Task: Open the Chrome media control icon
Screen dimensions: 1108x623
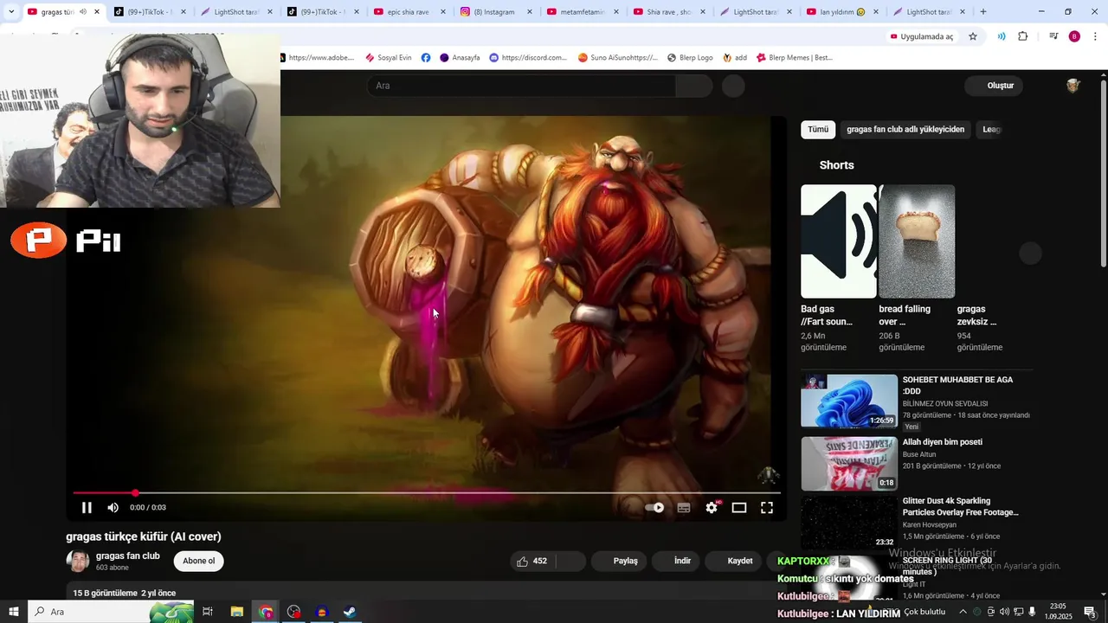Action: coord(1053,36)
